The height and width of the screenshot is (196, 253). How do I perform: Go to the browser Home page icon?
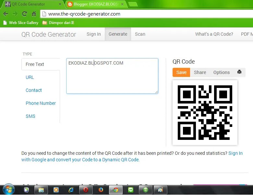click(34, 14)
